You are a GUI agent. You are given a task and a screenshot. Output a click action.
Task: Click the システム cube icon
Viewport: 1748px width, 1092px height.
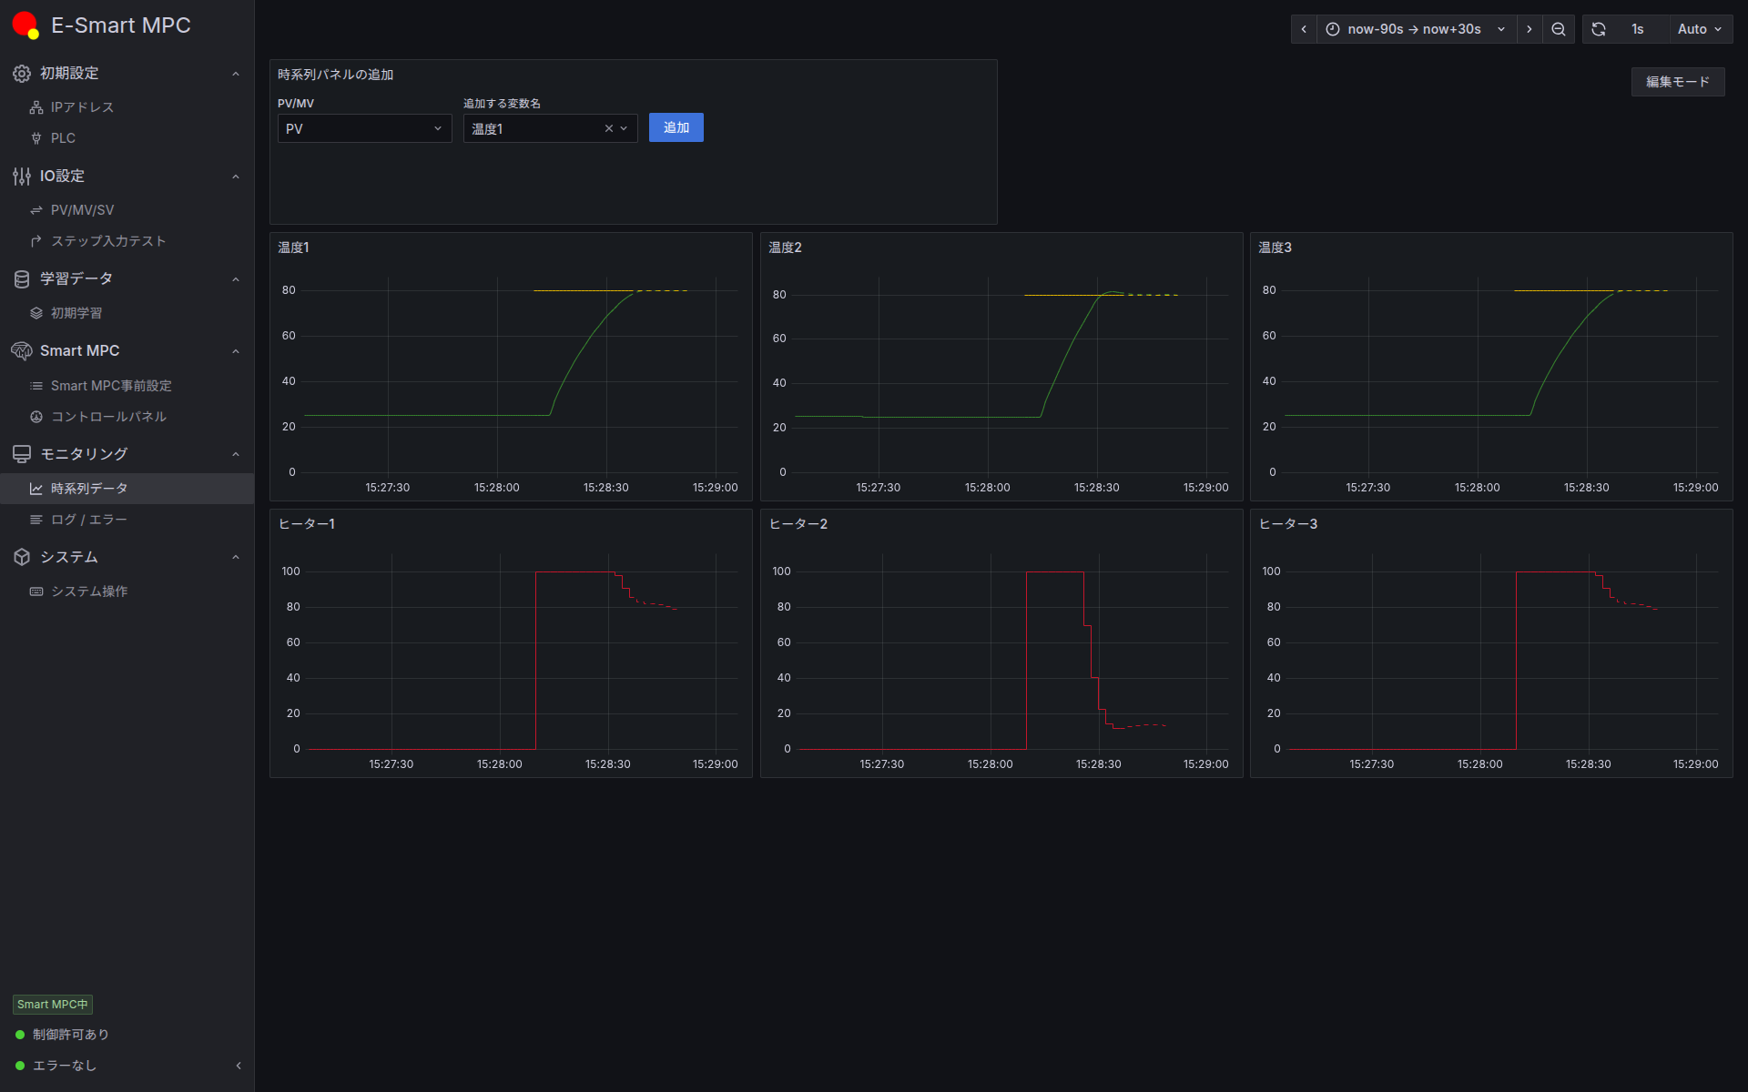[22, 557]
